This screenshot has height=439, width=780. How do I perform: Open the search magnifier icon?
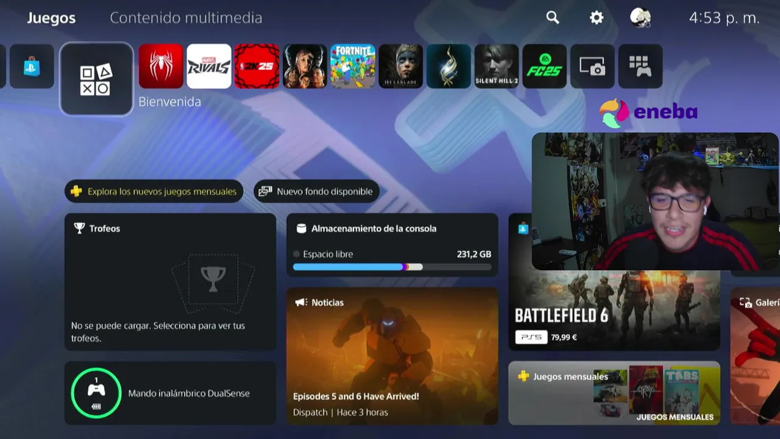[553, 18]
